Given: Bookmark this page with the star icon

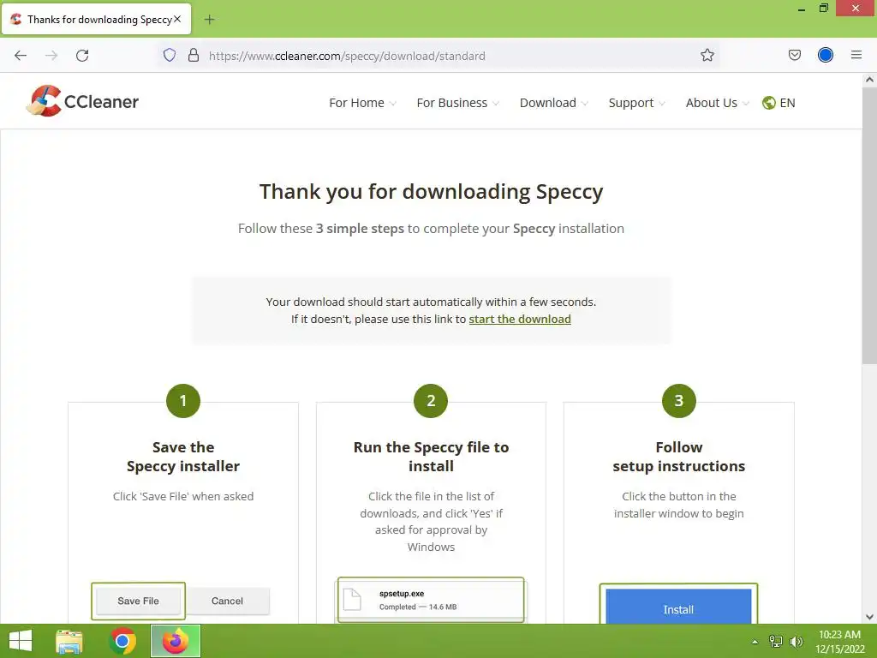Looking at the screenshot, I should [707, 55].
